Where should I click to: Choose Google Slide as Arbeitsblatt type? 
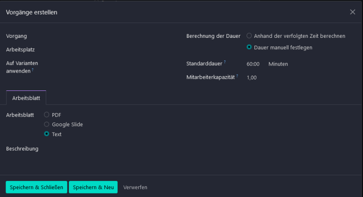pyautogui.click(x=47, y=124)
